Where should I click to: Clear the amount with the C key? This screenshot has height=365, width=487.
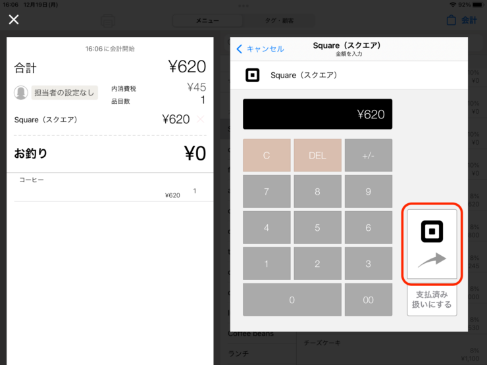267,155
